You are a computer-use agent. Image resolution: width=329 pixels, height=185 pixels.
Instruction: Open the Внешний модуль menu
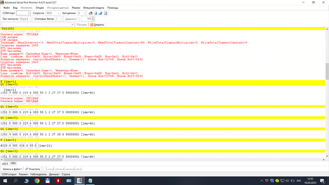pos(93,8)
